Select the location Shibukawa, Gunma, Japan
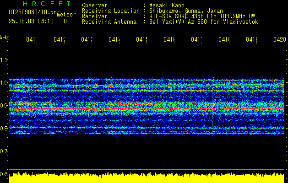Screen dimensions: 288x183 coord(186,11)
